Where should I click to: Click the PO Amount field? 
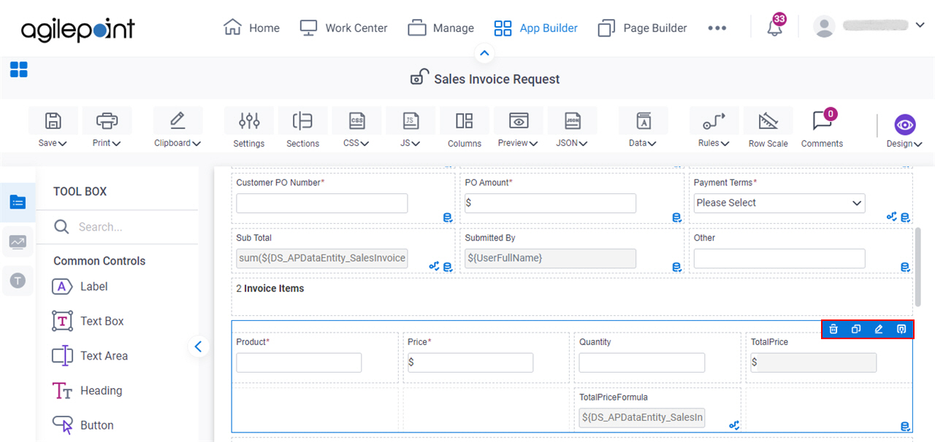point(550,203)
